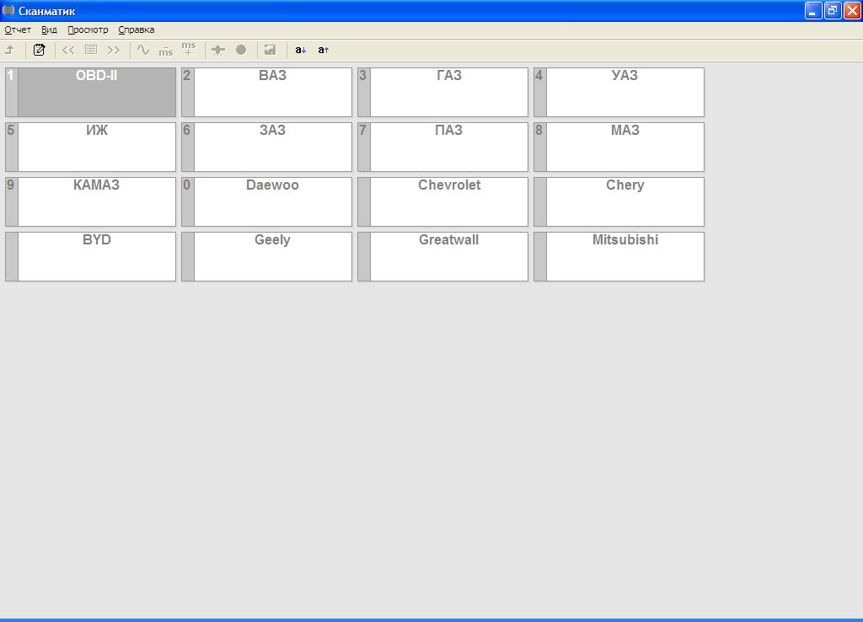Click the image save toolbar icon

pos(270,50)
